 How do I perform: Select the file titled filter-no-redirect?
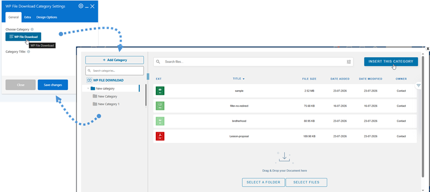click(239, 106)
